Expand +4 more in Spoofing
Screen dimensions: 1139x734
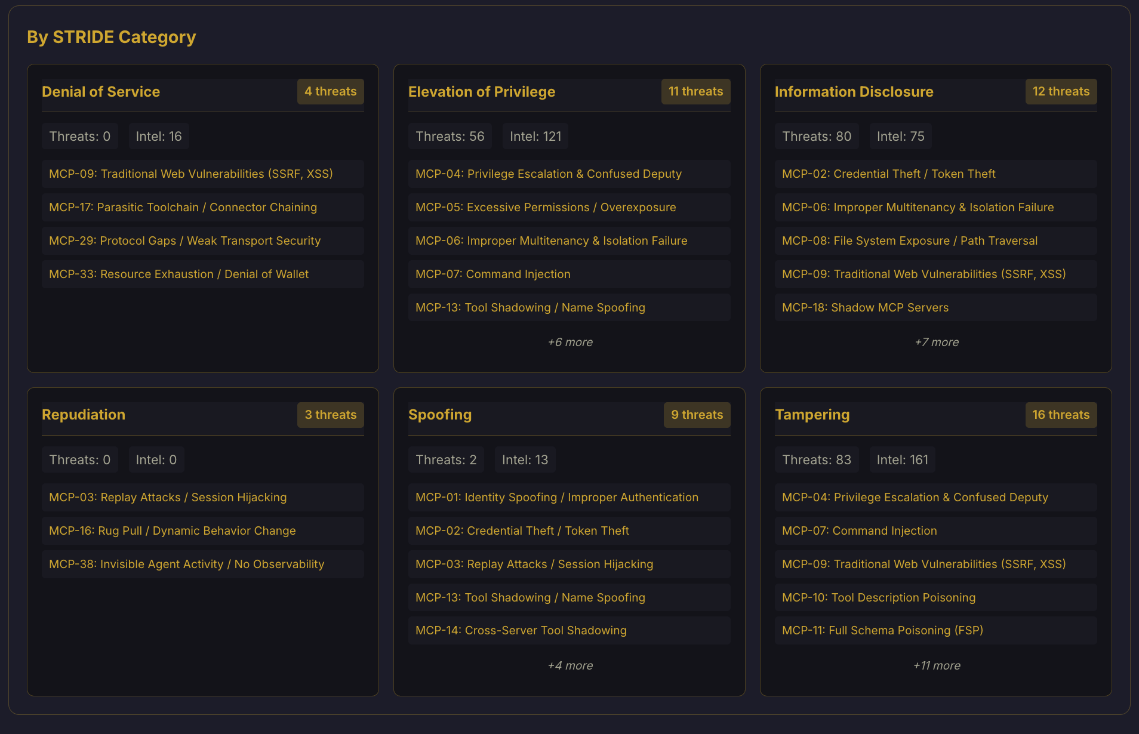(570, 665)
